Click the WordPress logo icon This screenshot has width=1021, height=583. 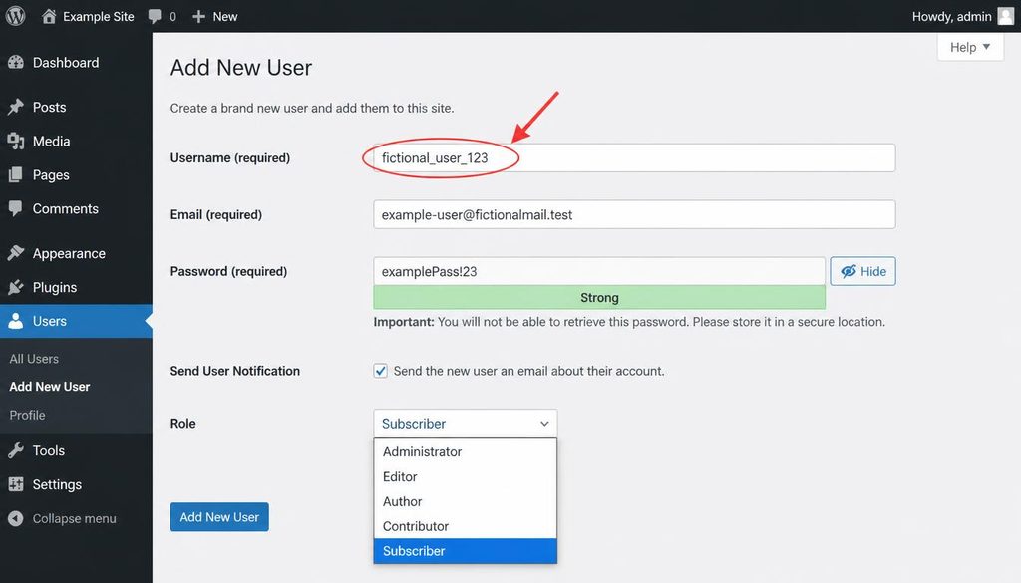point(16,16)
